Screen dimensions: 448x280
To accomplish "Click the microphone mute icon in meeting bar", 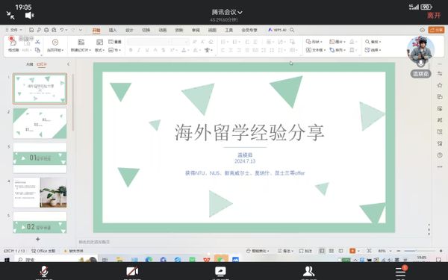I will click(44, 271).
